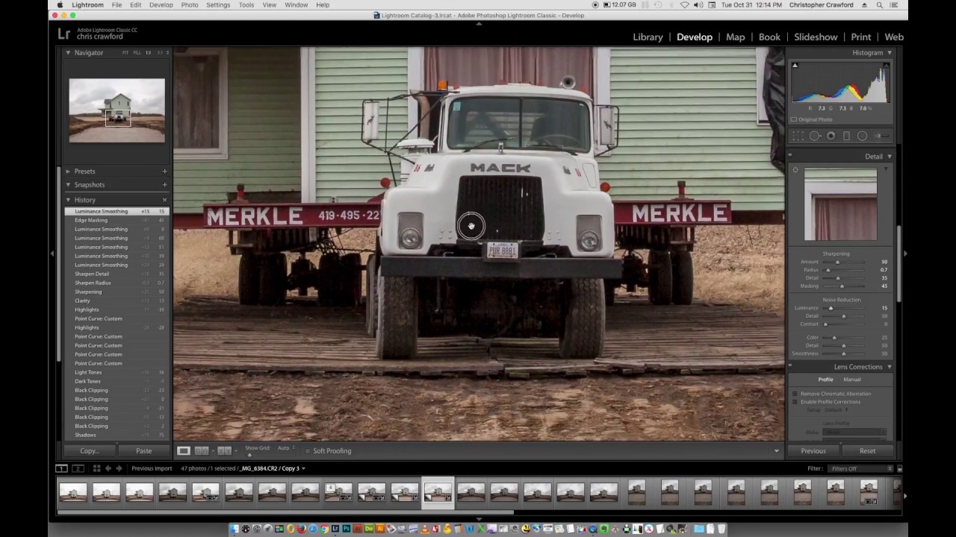Toggle shadow clipping indicator in histogram
956x537 pixels.
tap(795, 66)
